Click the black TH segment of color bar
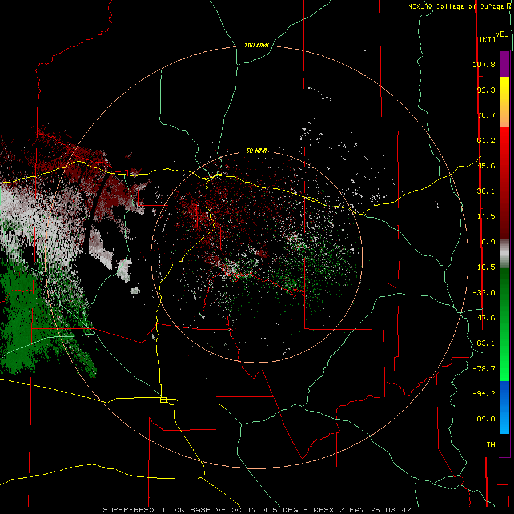Viewport: 514px width, 514px height. click(504, 445)
